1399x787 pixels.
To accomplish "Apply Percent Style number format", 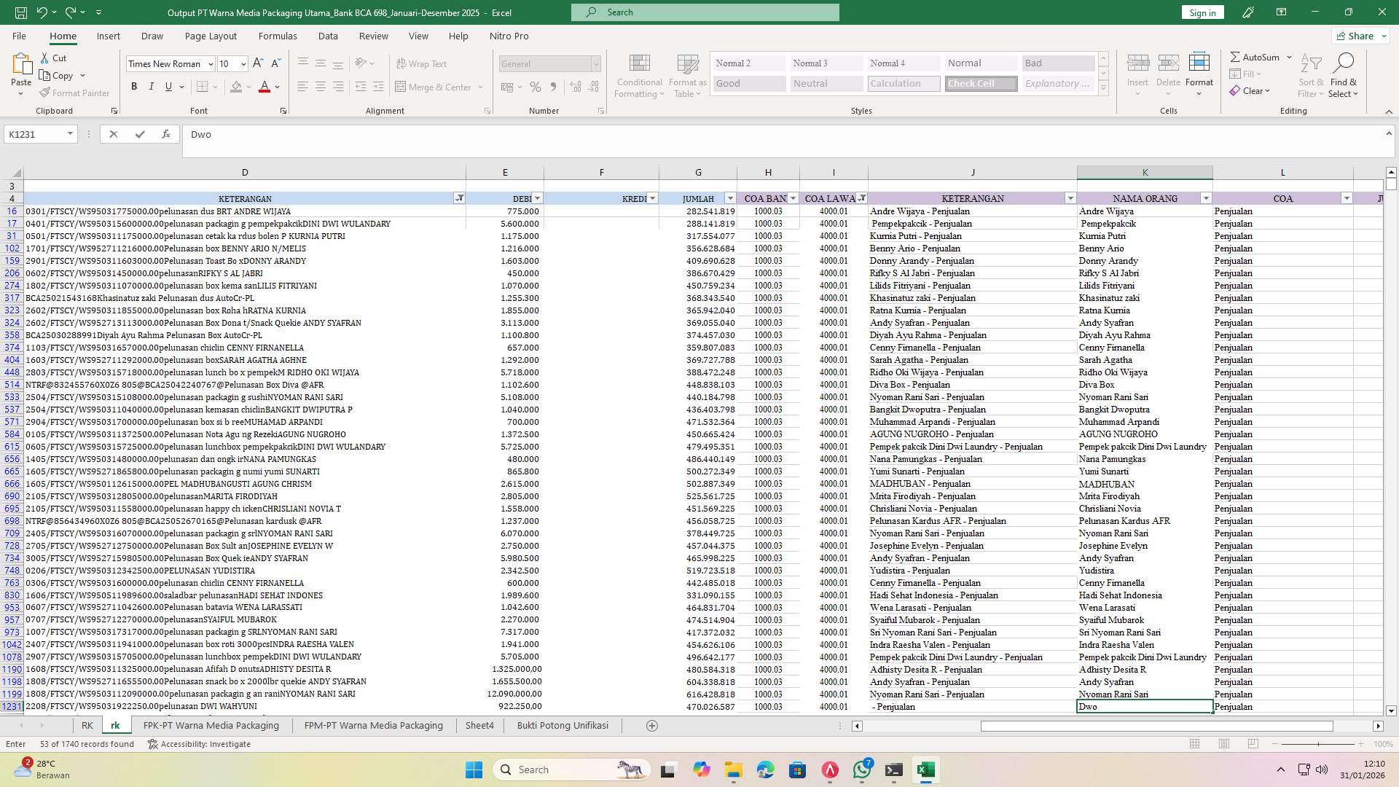I will pos(536,86).
